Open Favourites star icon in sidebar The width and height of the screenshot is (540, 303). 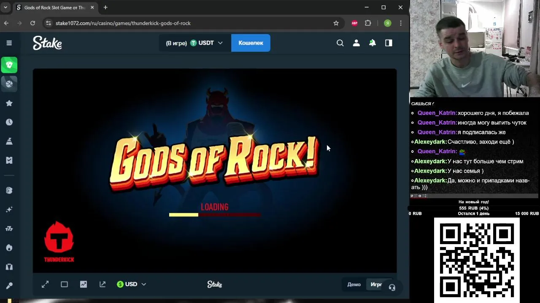tap(9, 103)
